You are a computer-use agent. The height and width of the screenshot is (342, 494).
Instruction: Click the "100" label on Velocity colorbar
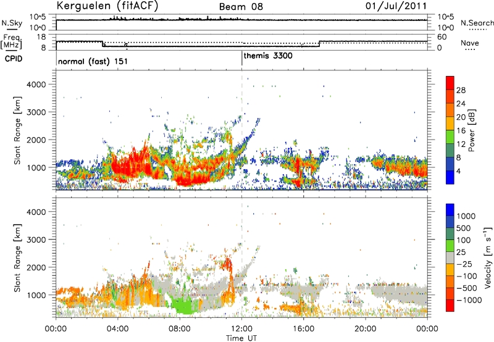[x=464, y=240]
